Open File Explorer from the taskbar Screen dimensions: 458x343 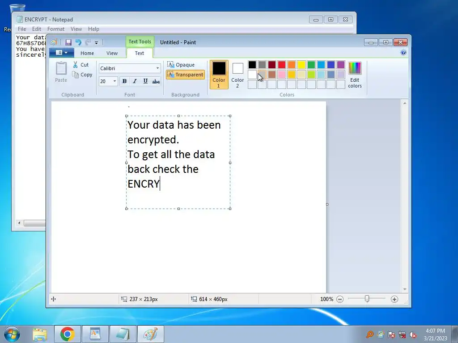(x=40, y=334)
